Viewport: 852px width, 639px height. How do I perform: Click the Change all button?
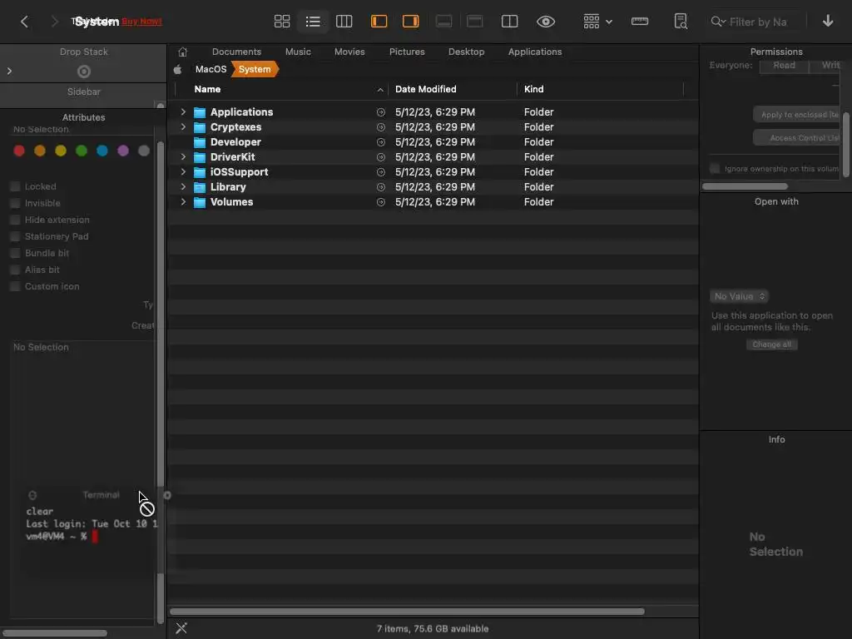(771, 344)
